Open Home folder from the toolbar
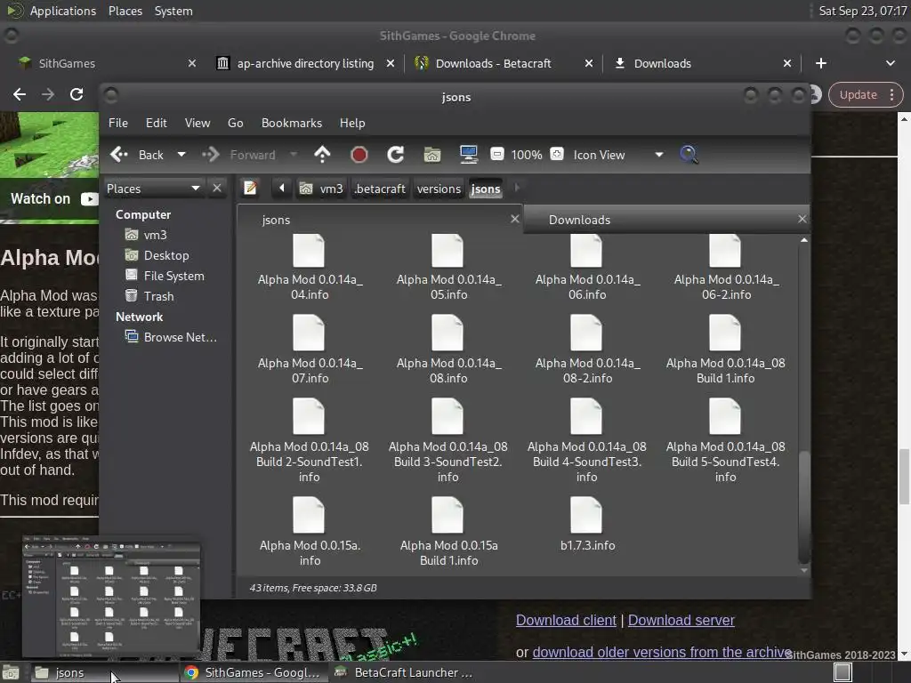The width and height of the screenshot is (911, 683). (431, 155)
